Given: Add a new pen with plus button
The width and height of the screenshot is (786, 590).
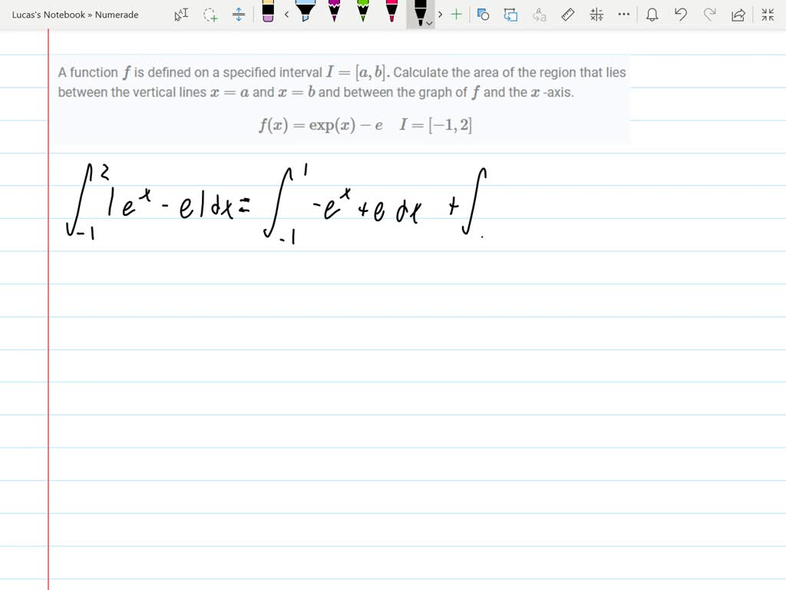Looking at the screenshot, I should coord(455,14).
